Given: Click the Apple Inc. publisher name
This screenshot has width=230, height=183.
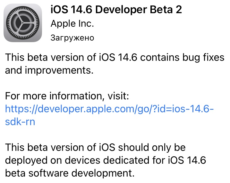Looking at the screenshot, I should pyautogui.click(x=72, y=24).
